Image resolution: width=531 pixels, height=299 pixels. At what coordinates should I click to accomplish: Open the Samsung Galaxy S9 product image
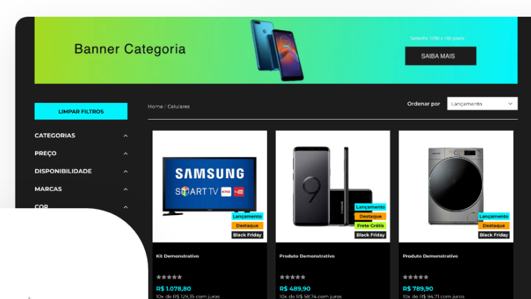pyautogui.click(x=333, y=186)
